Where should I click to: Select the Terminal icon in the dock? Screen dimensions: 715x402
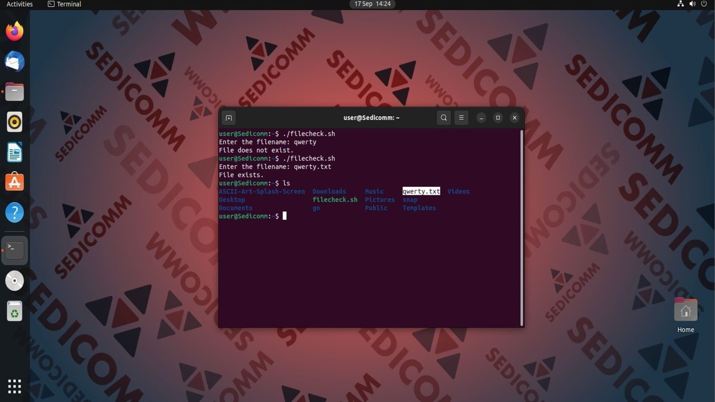[15, 250]
